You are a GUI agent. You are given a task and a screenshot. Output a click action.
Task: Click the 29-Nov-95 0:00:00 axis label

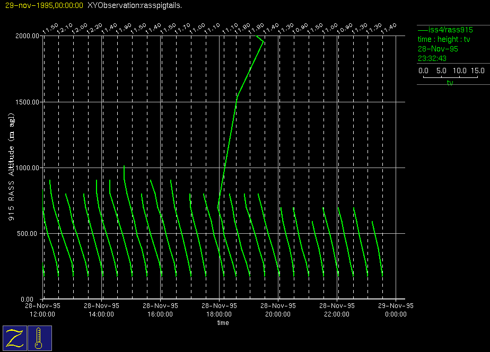click(x=396, y=310)
